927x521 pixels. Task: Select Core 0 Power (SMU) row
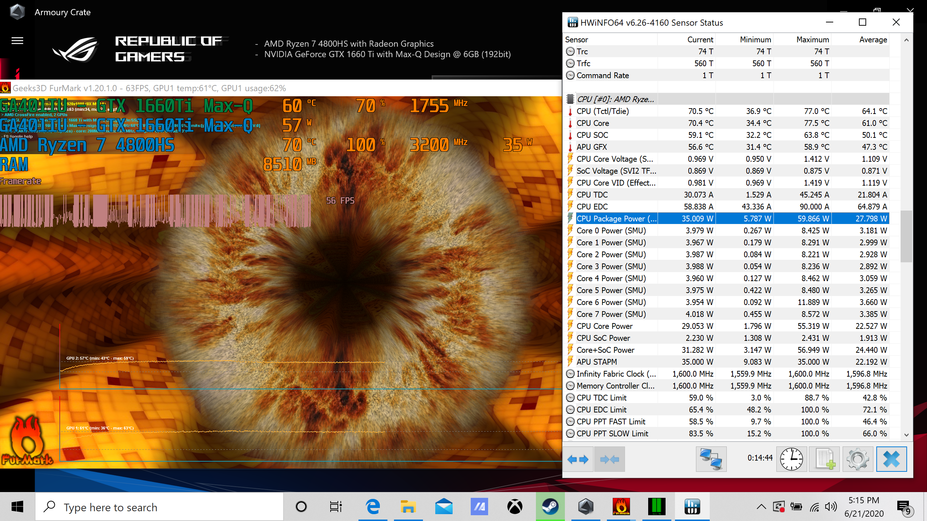click(727, 230)
